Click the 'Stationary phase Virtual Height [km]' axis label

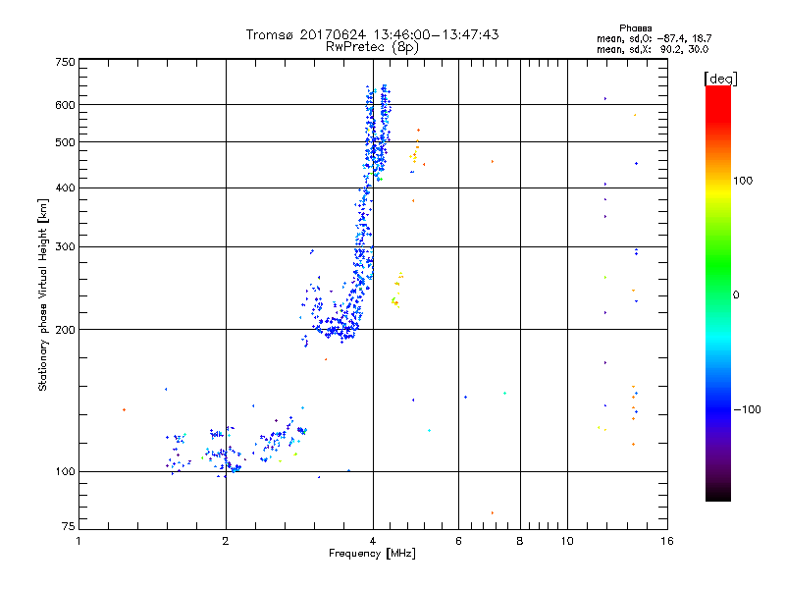tap(42, 294)
